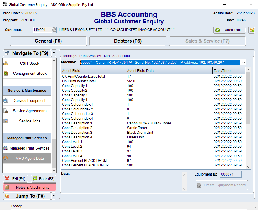Click the folder icon beside Audit Trail
This screenshot has width=258, height=210.
(252, 30)
